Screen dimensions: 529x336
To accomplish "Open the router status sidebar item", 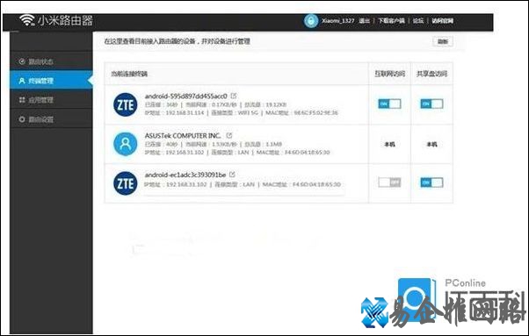I will 51,61.
